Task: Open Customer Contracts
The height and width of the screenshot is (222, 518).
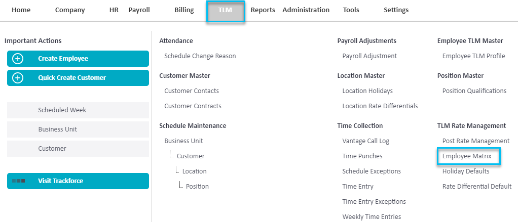Action: click(x=193, y=106)
